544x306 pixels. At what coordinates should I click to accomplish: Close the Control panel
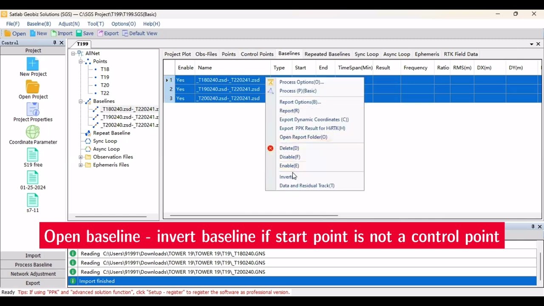pyautogui.click(x=61, y=43)
